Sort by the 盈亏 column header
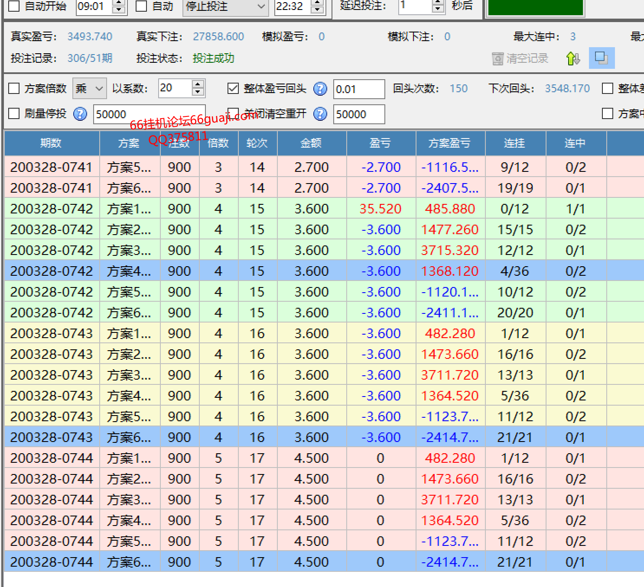This screenshot has height=587, width=644. click(381, 143)
